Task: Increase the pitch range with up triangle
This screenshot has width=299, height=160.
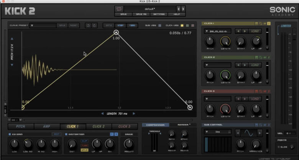Action: 12,39
